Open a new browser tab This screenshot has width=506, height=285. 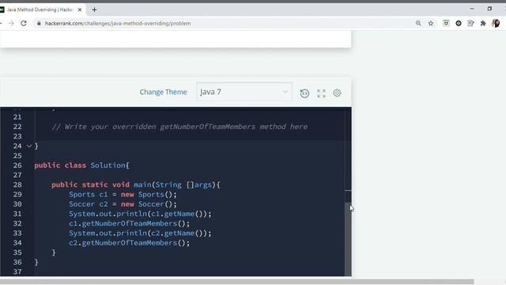[94, 9]
